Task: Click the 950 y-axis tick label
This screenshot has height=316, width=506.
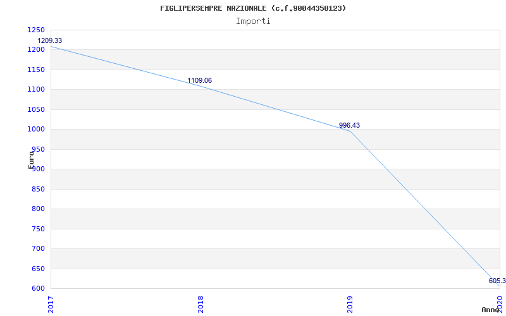Action: click(x=38, y=149)
